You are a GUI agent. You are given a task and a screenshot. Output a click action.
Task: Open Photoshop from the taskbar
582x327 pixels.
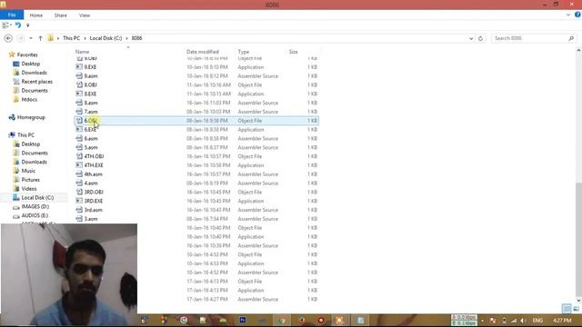243,320
